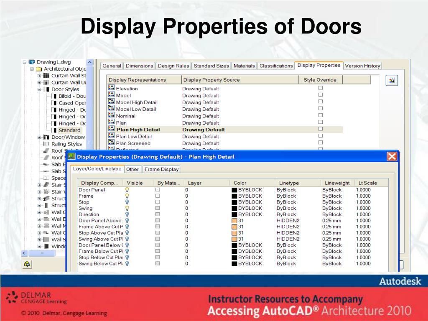The height and width of the screenshot is (321, 428).
Task: Toggle Direction visibility light bulb
Action: tap(127, 214)
